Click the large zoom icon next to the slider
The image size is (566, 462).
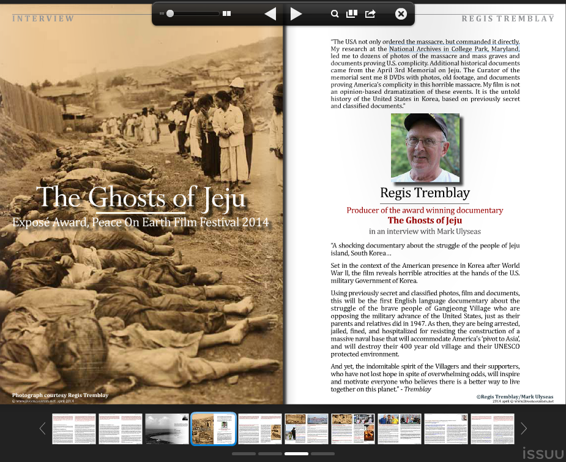point(226,13)
